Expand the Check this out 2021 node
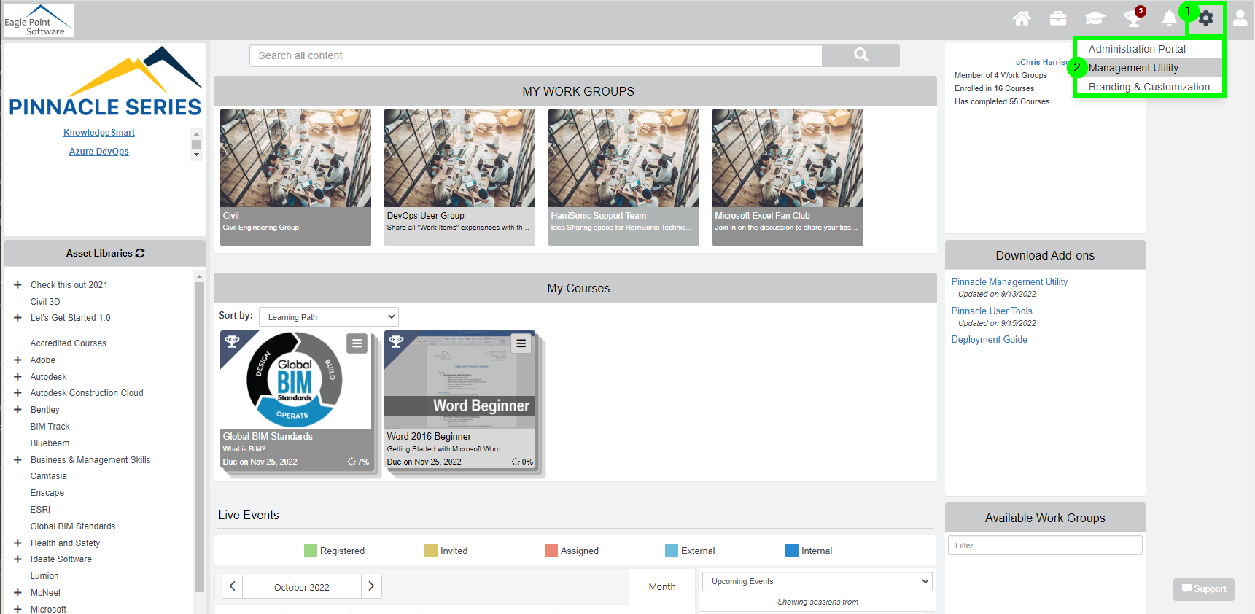Image resolution: width=1255 pixels, height=614 pixels. tap(18, 285)
